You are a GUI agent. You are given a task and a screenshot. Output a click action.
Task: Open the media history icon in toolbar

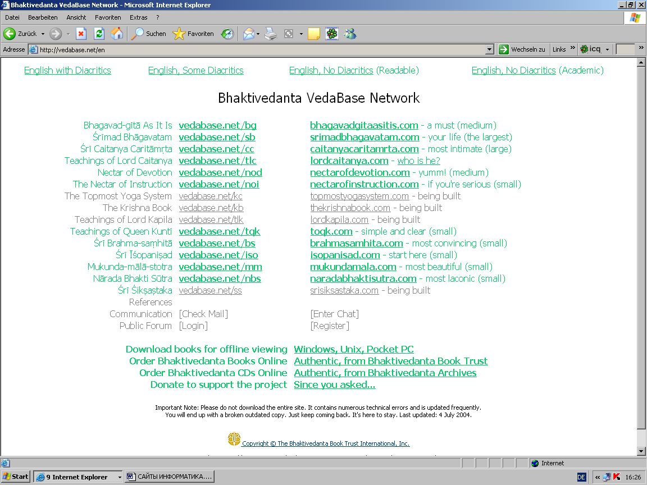(227, 34)
